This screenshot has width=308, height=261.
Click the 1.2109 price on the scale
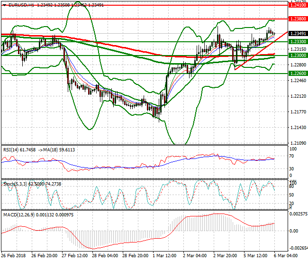click(x=297, y=143)
